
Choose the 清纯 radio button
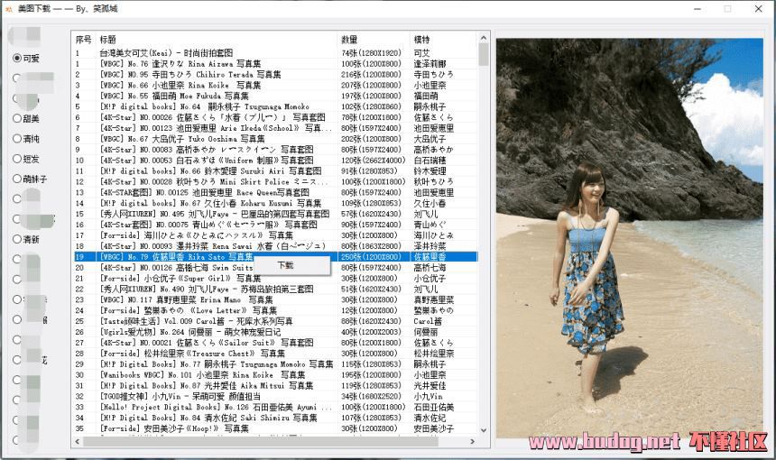click(17, 139)
